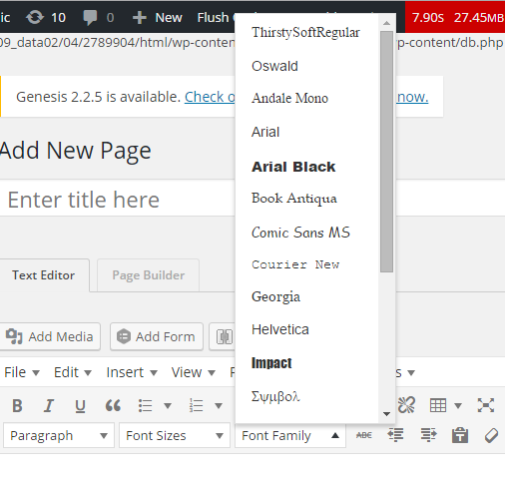Insert a blockquote
The width and height of the screenshot is (505, 487).
pyautogui.click(x=113, y=405)
